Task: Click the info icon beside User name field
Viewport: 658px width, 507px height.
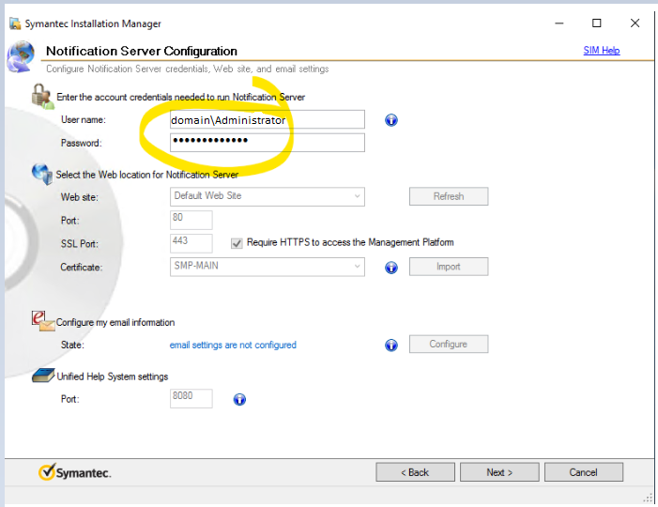Action: [391, 120]
